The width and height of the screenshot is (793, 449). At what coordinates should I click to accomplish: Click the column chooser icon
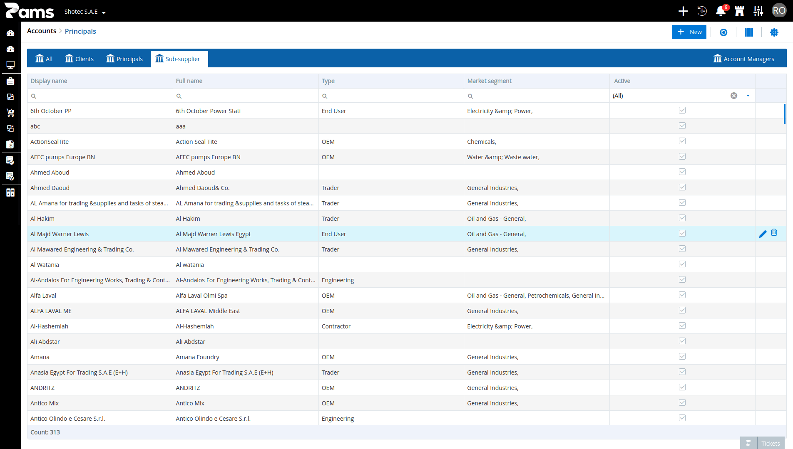[748, 32]
